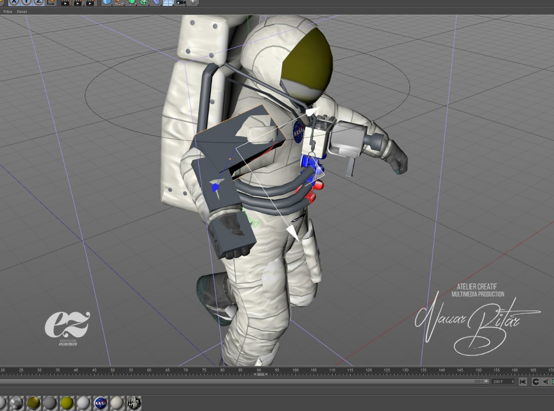This screenshot has width=554, height=411.
Task: Open Edit Render Settings clapperboard icon
Action: (90, 2)
